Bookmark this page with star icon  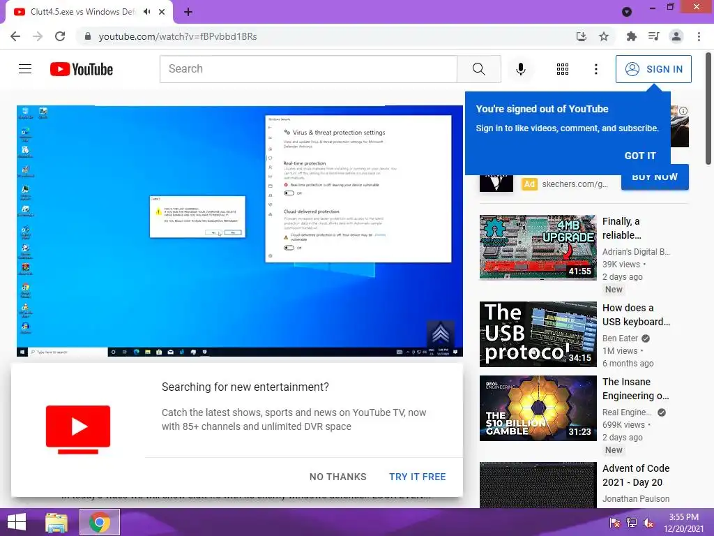tap(604, 36)
